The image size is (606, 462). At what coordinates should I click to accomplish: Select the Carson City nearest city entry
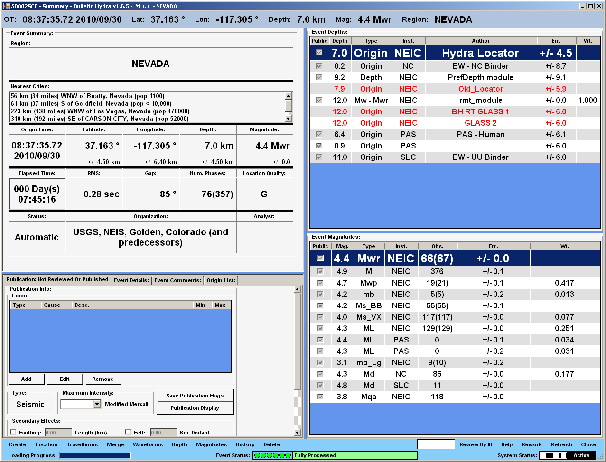point(100,119)
